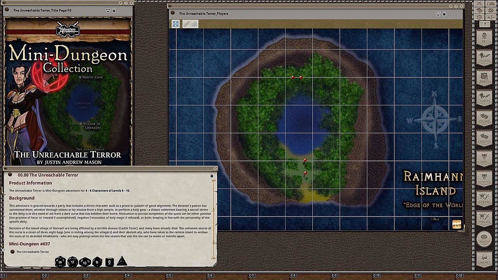Viewport: 498px width, 280px height.
Task: Open the Modifiers plus-minus icon
Action: coord(491,17)
